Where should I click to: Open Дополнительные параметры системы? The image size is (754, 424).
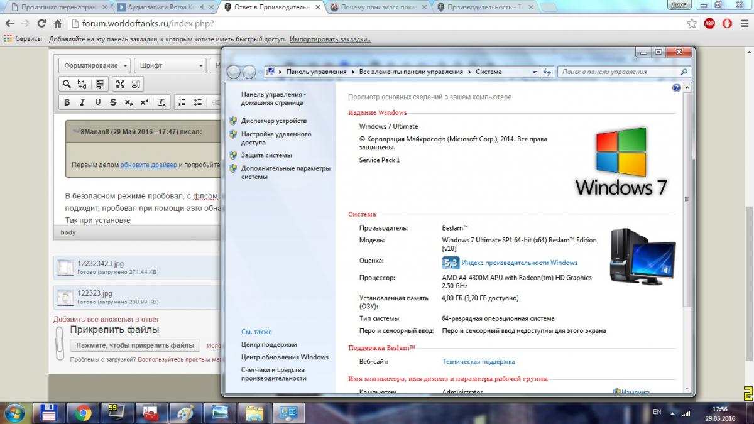point(285,172)
